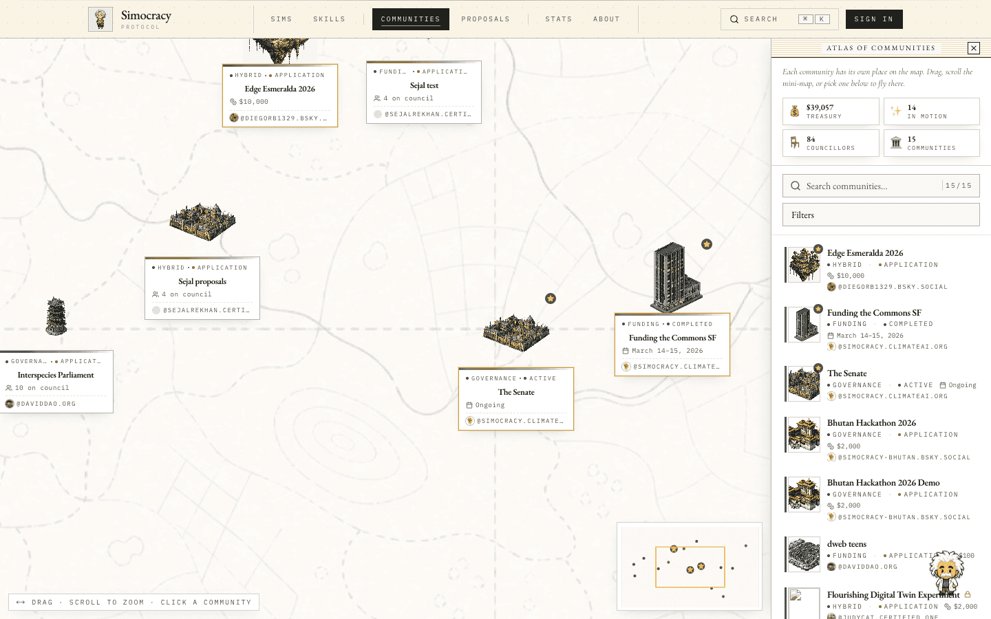The image size is (991, 619).
Task: Open the Sims nav tab
Action: (281, 19)
